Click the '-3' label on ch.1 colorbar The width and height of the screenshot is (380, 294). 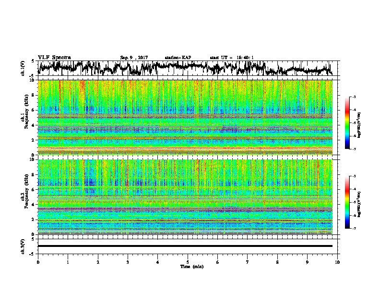pos(354,97)
